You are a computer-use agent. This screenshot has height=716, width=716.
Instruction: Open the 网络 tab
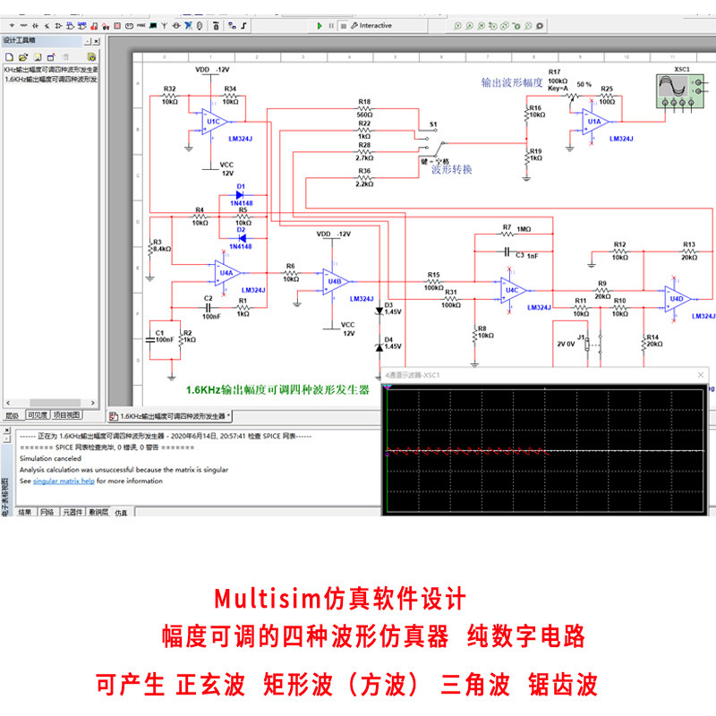point(47,512)
